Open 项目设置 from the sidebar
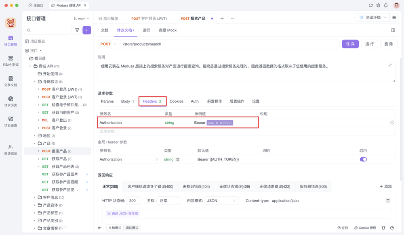404x235 pixels. click(11, 121)
